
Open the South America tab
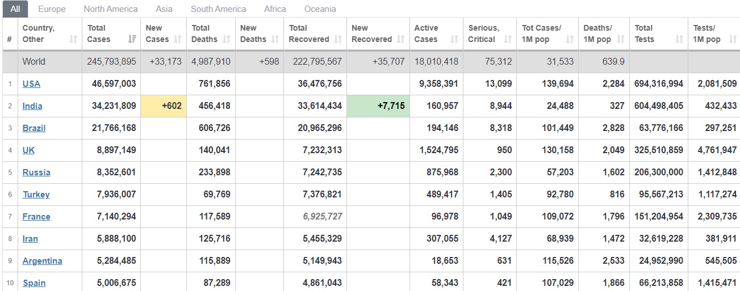[219, 9]
